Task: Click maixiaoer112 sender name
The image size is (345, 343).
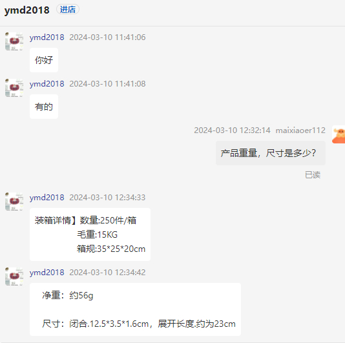Action: pyautogui.click(x=300, y=130)
